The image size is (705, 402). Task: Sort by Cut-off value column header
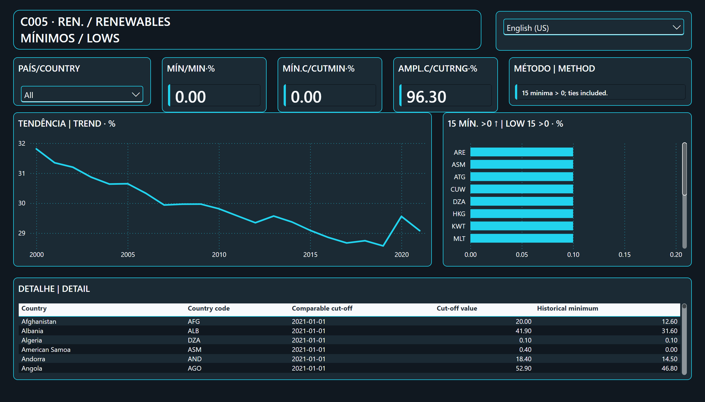coord(457,308)
